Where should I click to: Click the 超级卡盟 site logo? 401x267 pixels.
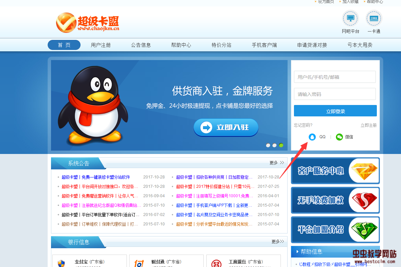click(x=88, y=22)
